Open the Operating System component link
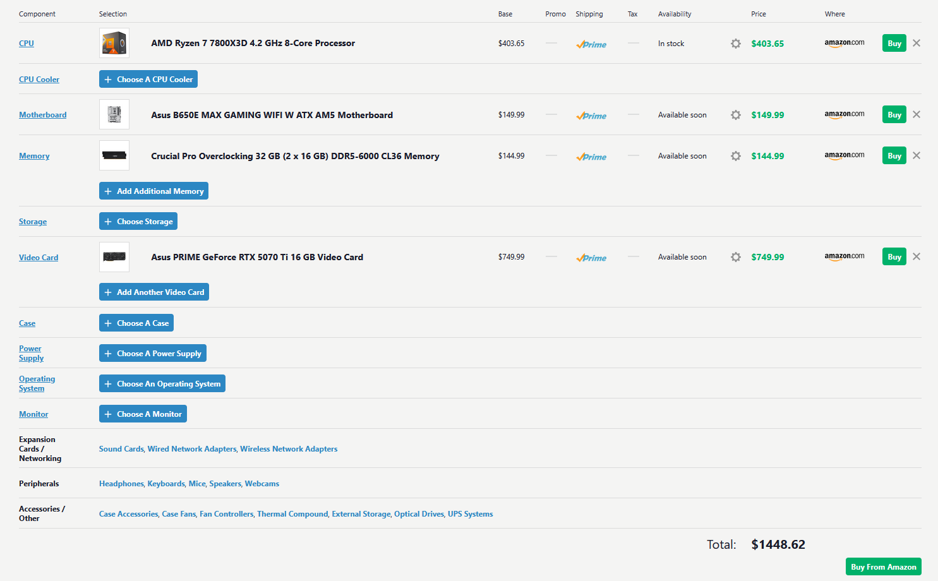This screenshot has height=581, width=938. tap(37, 383)
